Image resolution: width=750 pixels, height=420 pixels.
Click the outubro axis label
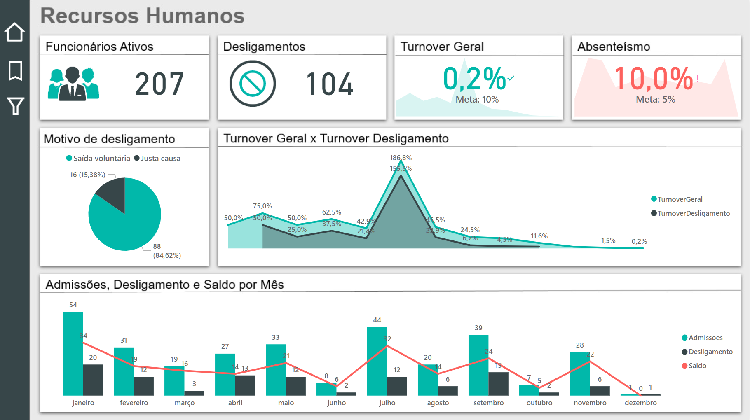coord(539,403)
